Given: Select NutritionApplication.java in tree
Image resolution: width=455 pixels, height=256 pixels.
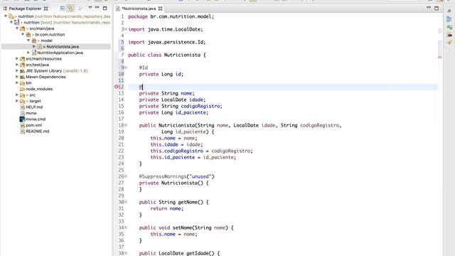Looking at the screenshot, I should click(60, 53).
